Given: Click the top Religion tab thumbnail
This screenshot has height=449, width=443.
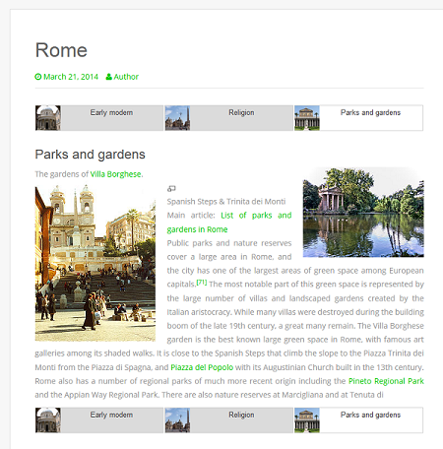Looking at the screenshot, I should [x=177, y=118].
